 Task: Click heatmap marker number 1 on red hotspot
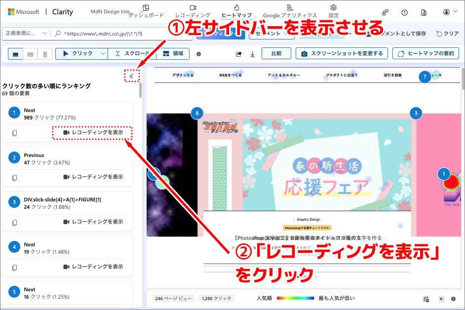click(444, 174)
